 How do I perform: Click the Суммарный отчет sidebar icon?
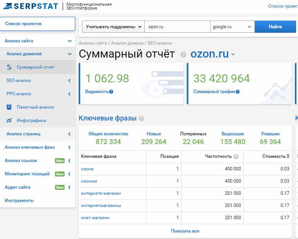(9, 67)
